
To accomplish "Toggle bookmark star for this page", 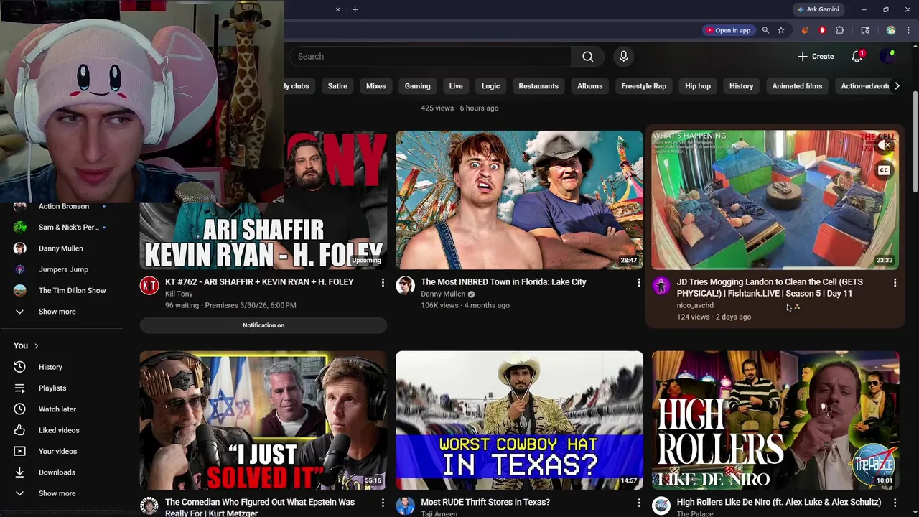I will click(781, 30).
